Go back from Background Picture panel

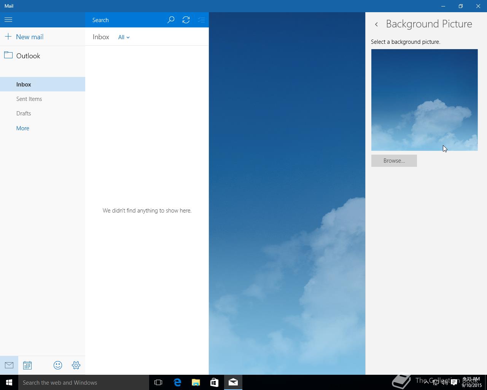tap(376, 24)
